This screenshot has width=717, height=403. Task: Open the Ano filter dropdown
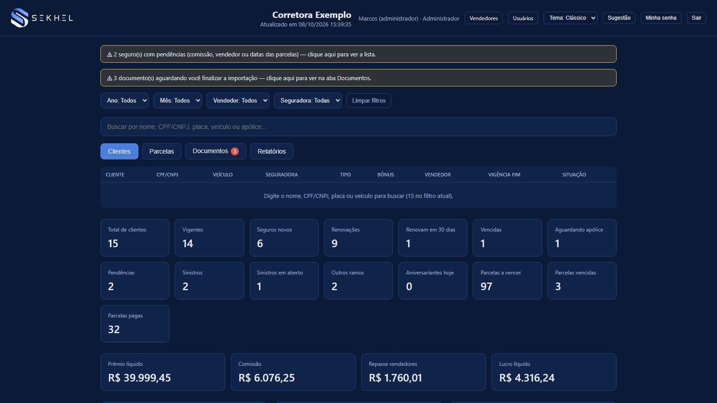pyautogui.click(x=125, y=100)
